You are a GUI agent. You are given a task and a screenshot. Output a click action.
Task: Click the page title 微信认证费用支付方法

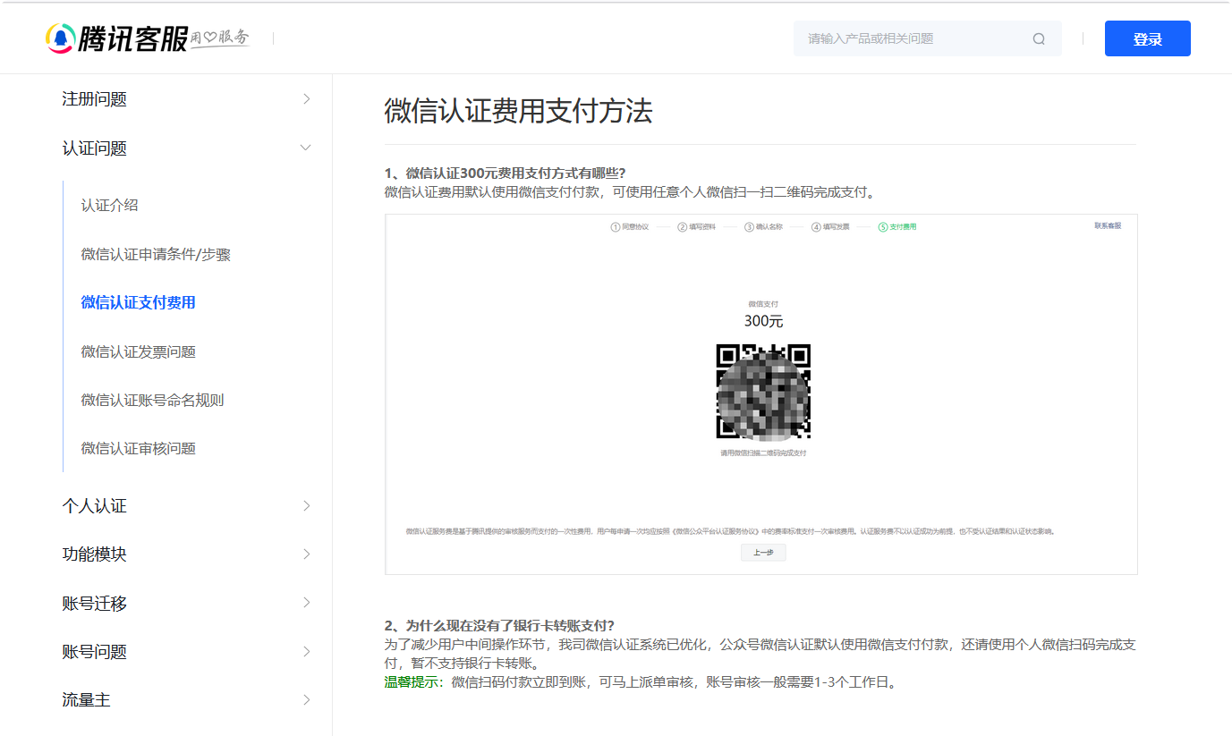(518, 110)
